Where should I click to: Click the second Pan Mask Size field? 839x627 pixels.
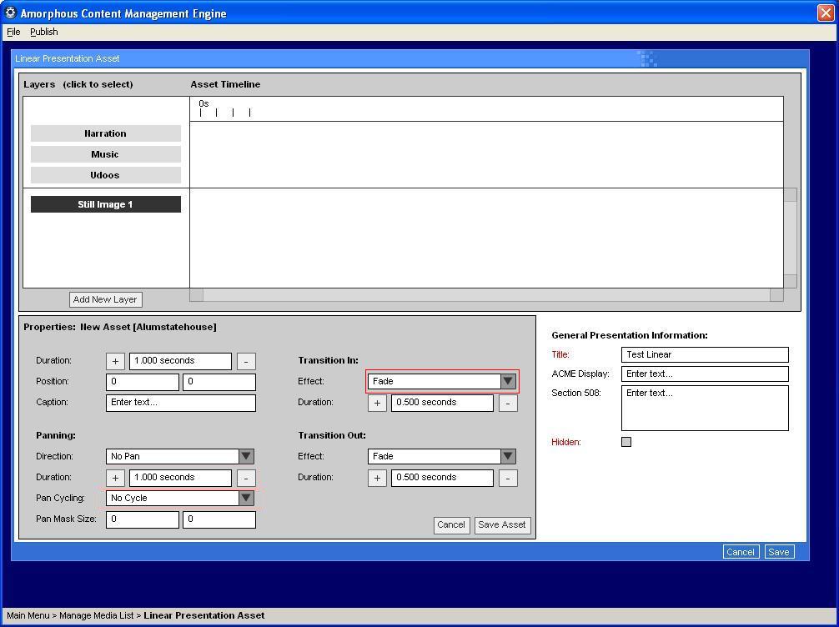(219, 519)
